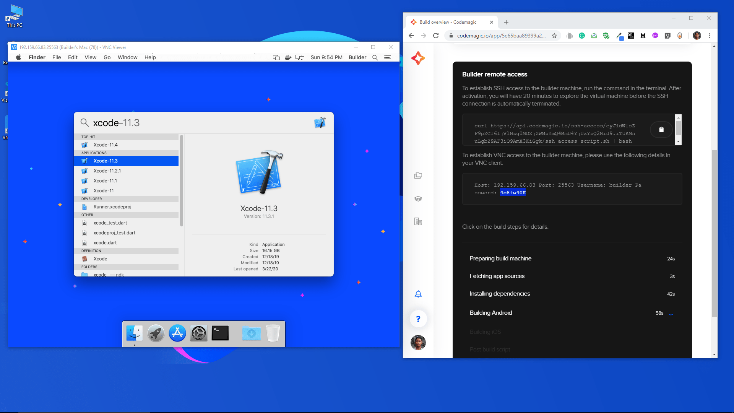This screenshot has width=734, height=413.
Task: Open the Finder menu
Action: point(37,57)
